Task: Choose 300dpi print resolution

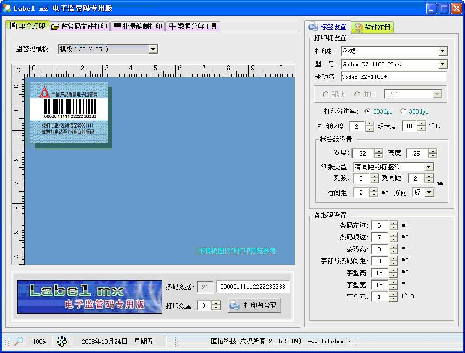Action: click(x=403, y=111)
